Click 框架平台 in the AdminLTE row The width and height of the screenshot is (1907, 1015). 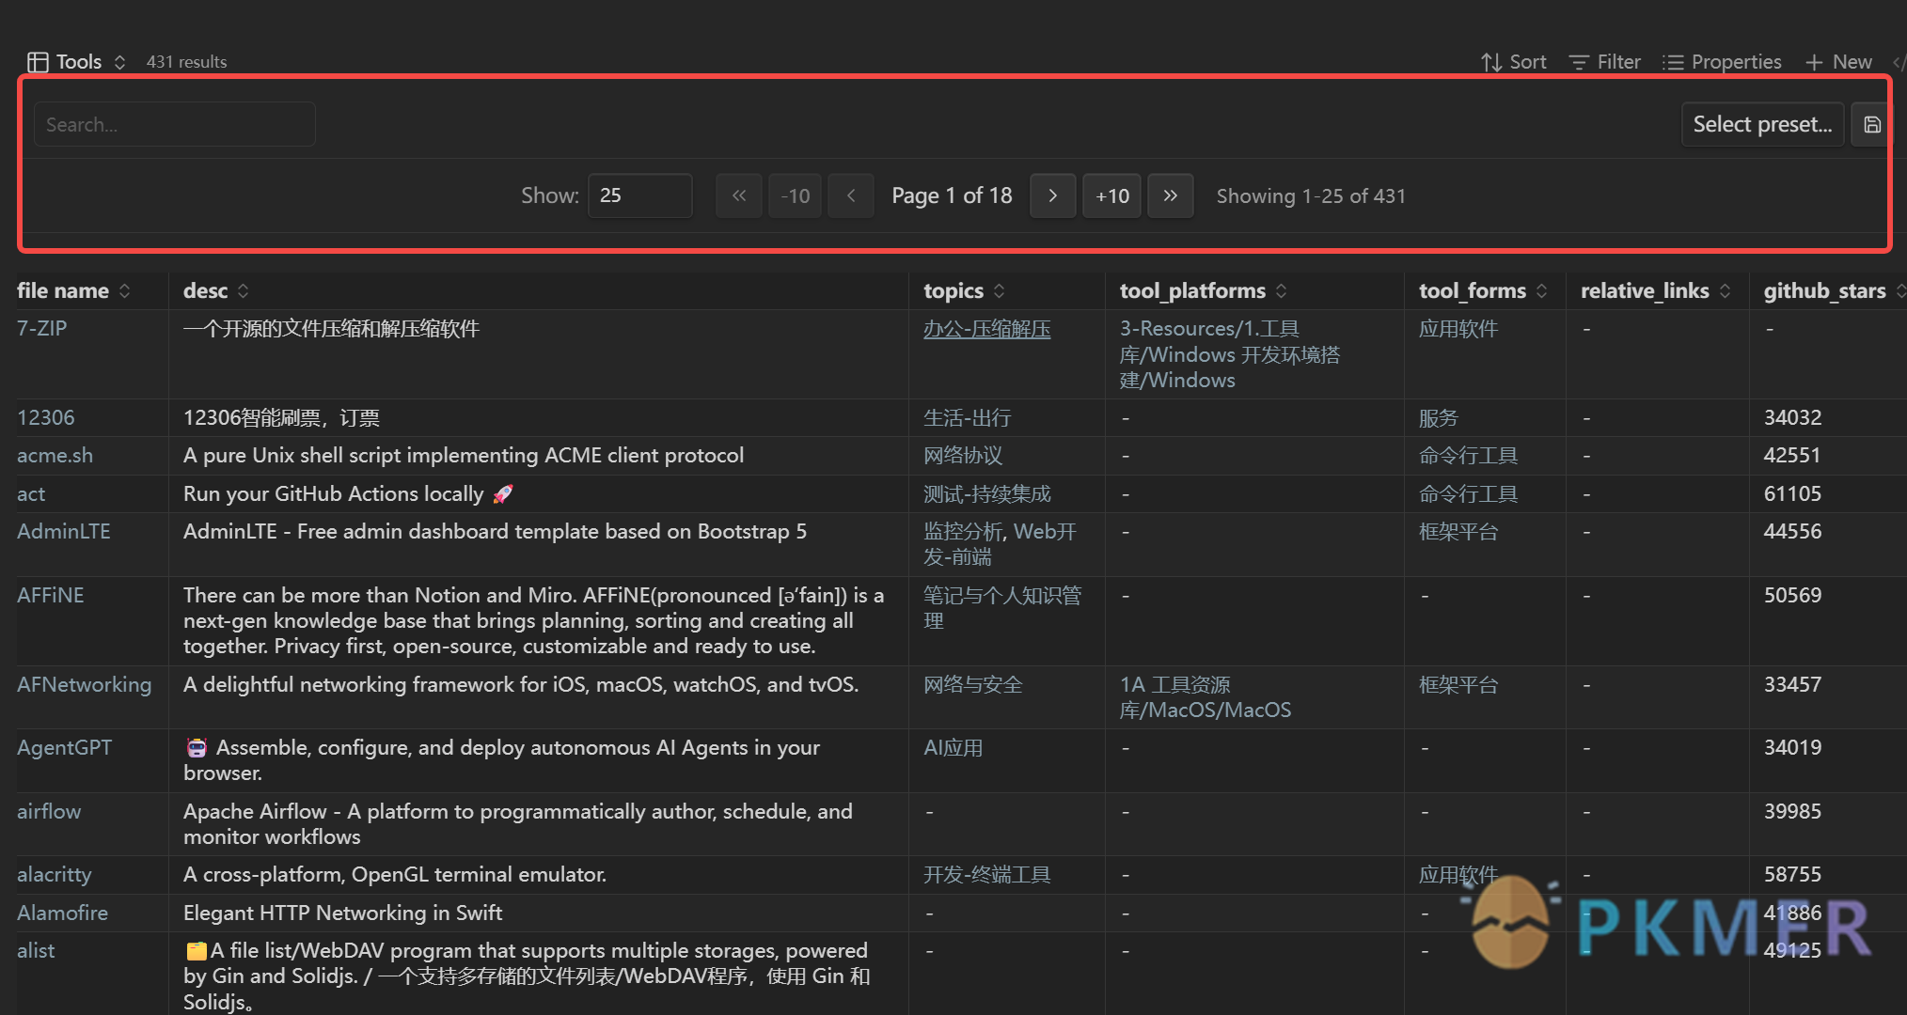click(1458, 532)
